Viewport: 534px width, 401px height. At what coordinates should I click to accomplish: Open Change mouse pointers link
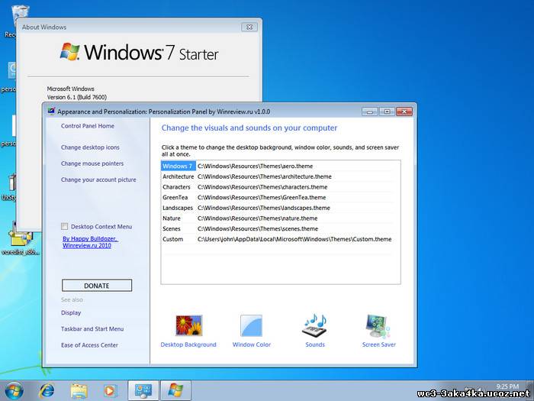click(x=92, y=163)
